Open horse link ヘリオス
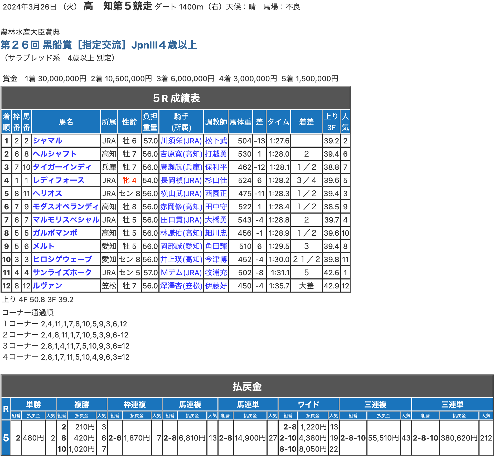The image size is (494, 459). 47,194
